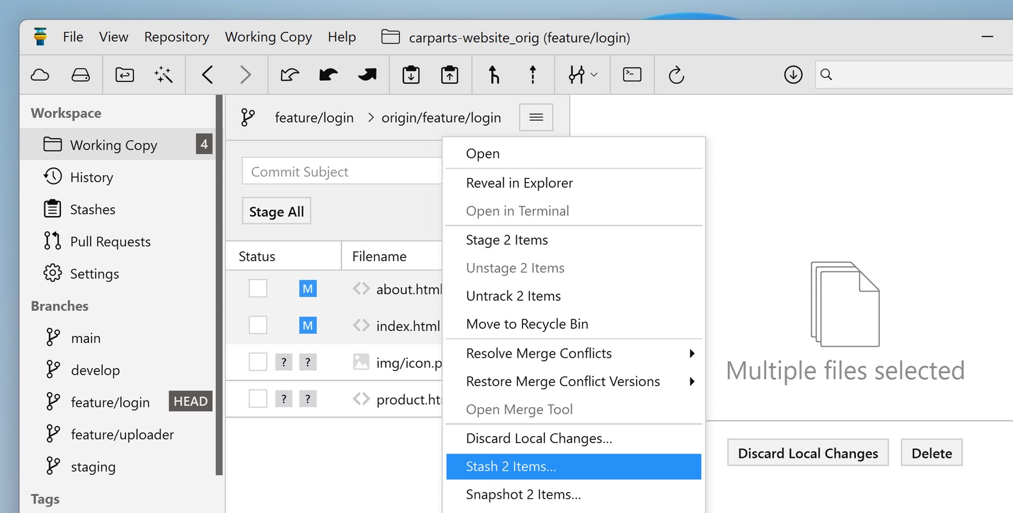1013x513 pixels.
Task: Click the cloud services toolbar icon
Action: 40,75
